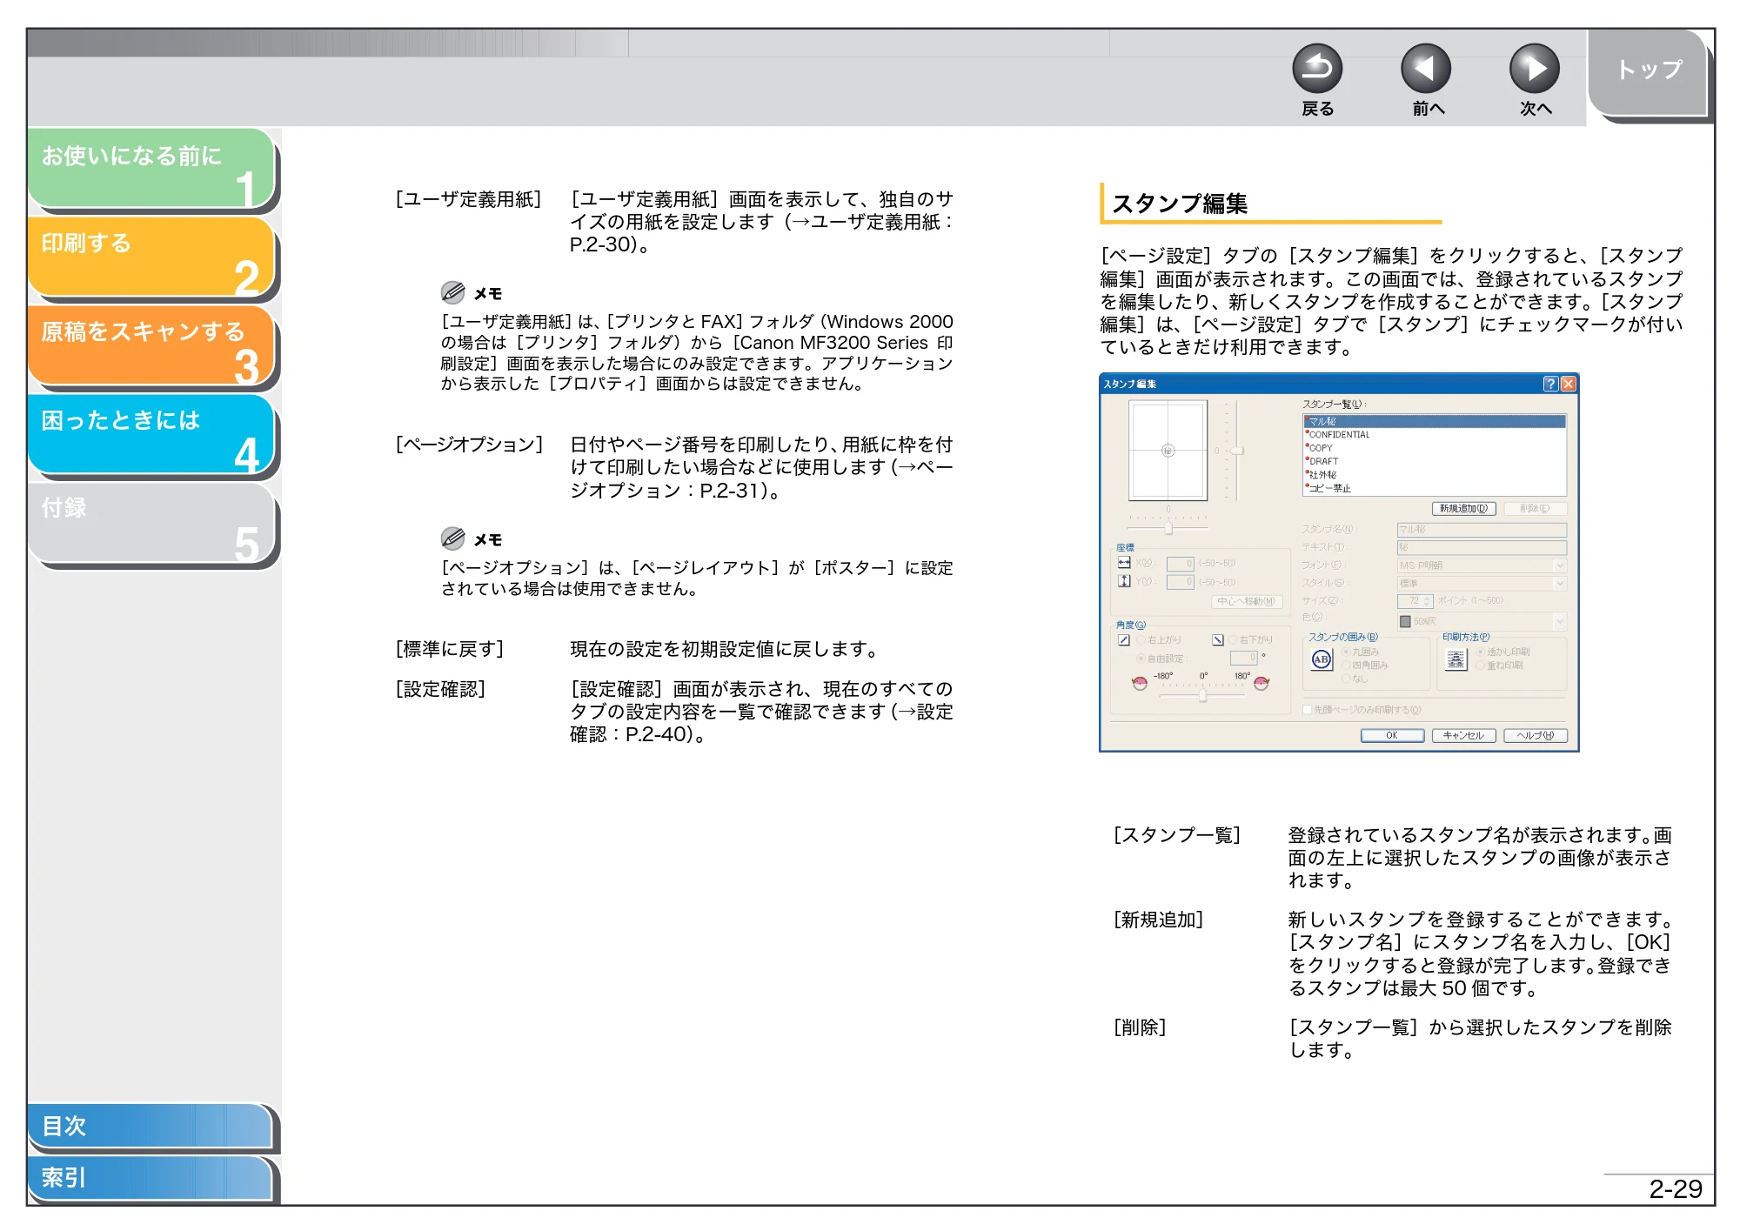Image resolution: width=1740 pixels, height=1231 pixels.
Task: Open the スタイル dropdown
Action: pos(1482,584)
